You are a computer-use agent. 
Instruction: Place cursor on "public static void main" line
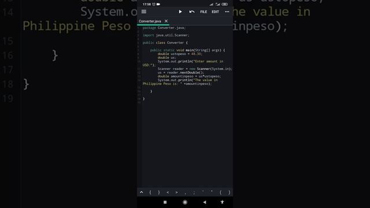coord(187,50)
